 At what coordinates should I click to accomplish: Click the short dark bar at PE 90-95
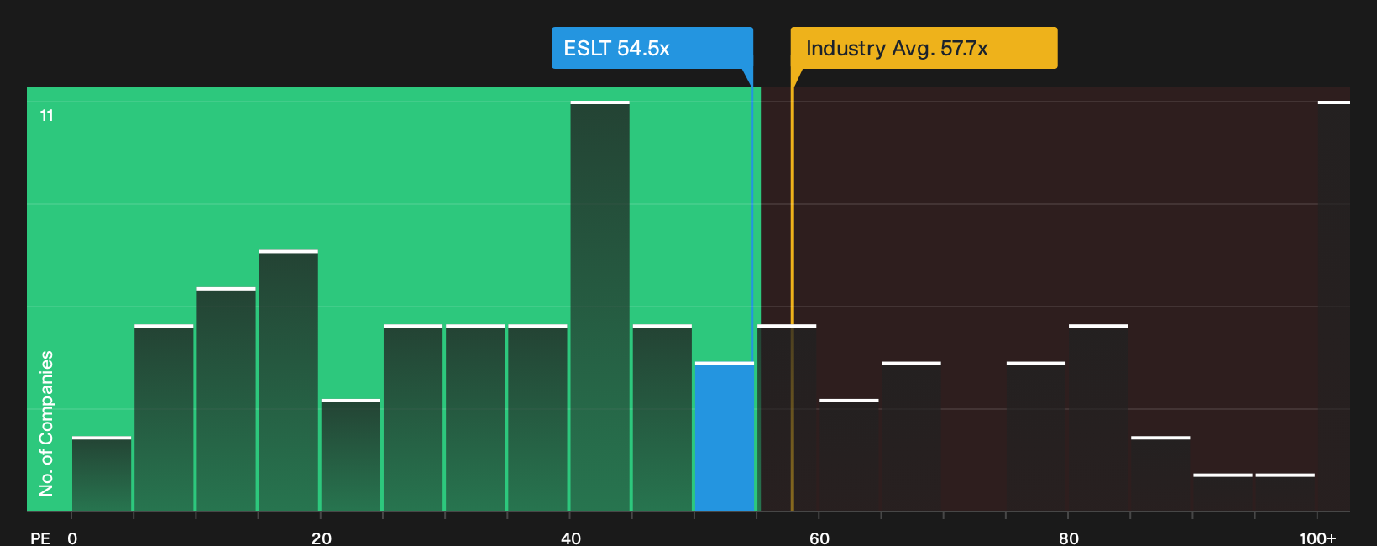1223,492
